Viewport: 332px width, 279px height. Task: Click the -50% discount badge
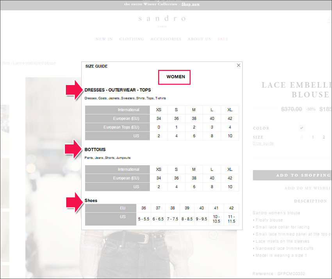pos(311,109)
